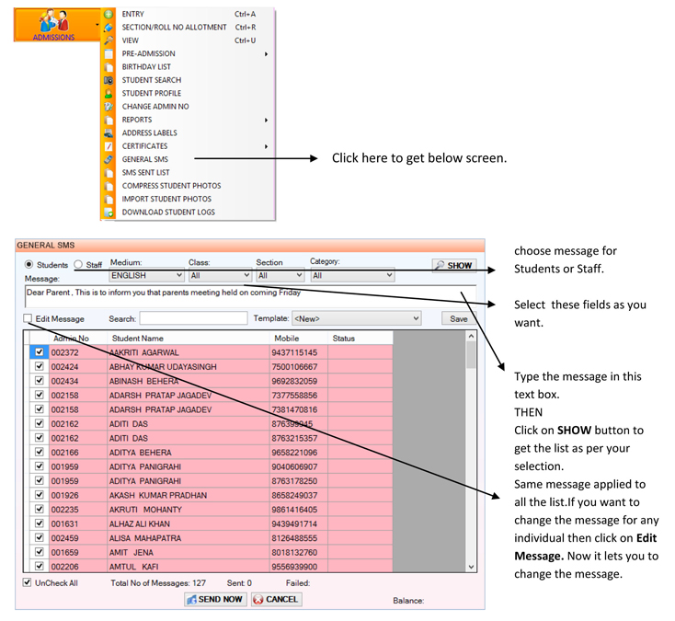The height and width of the screenshot is (621, 675).
Task: Click the icon beside PRE-ADMISSION
Action: pos(109,54)
